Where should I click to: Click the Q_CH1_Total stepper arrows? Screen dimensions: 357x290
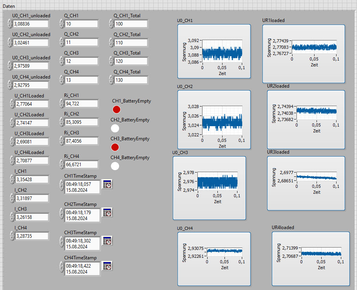pyautogui.click(x=111, y=24)
